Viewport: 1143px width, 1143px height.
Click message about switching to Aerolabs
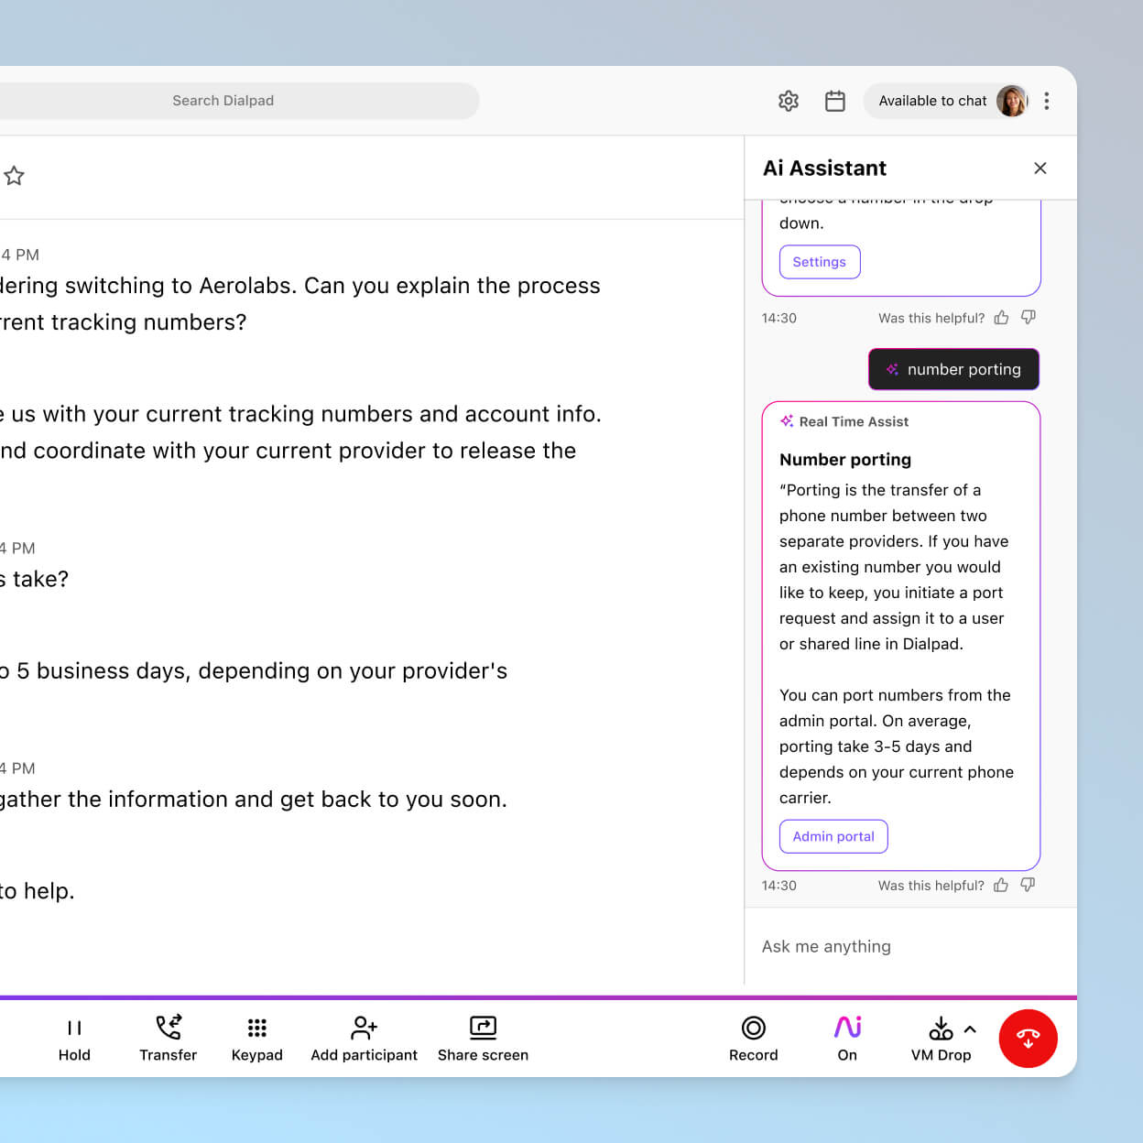click(300, 304)
